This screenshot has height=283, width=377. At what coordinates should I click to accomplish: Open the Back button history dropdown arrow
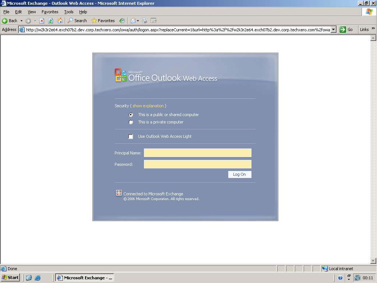click(21, 21)
